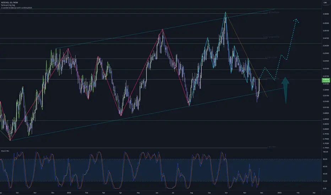Click the Aug label on time axis
The width and height of the screenshot is (331, 195).
click(x=191, y=193)
